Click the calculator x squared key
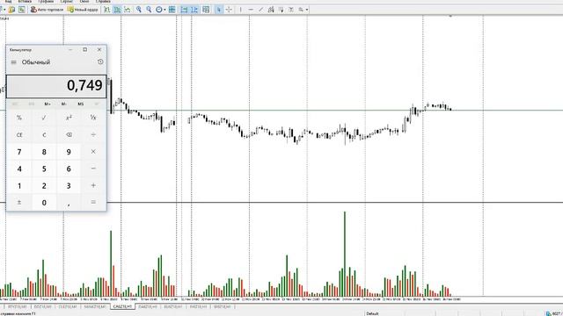Viewport: 563px width, 316px height. [69, 118]
